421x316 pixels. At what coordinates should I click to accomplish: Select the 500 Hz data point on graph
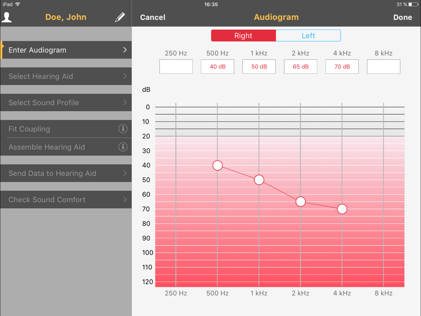pos(218,165)
